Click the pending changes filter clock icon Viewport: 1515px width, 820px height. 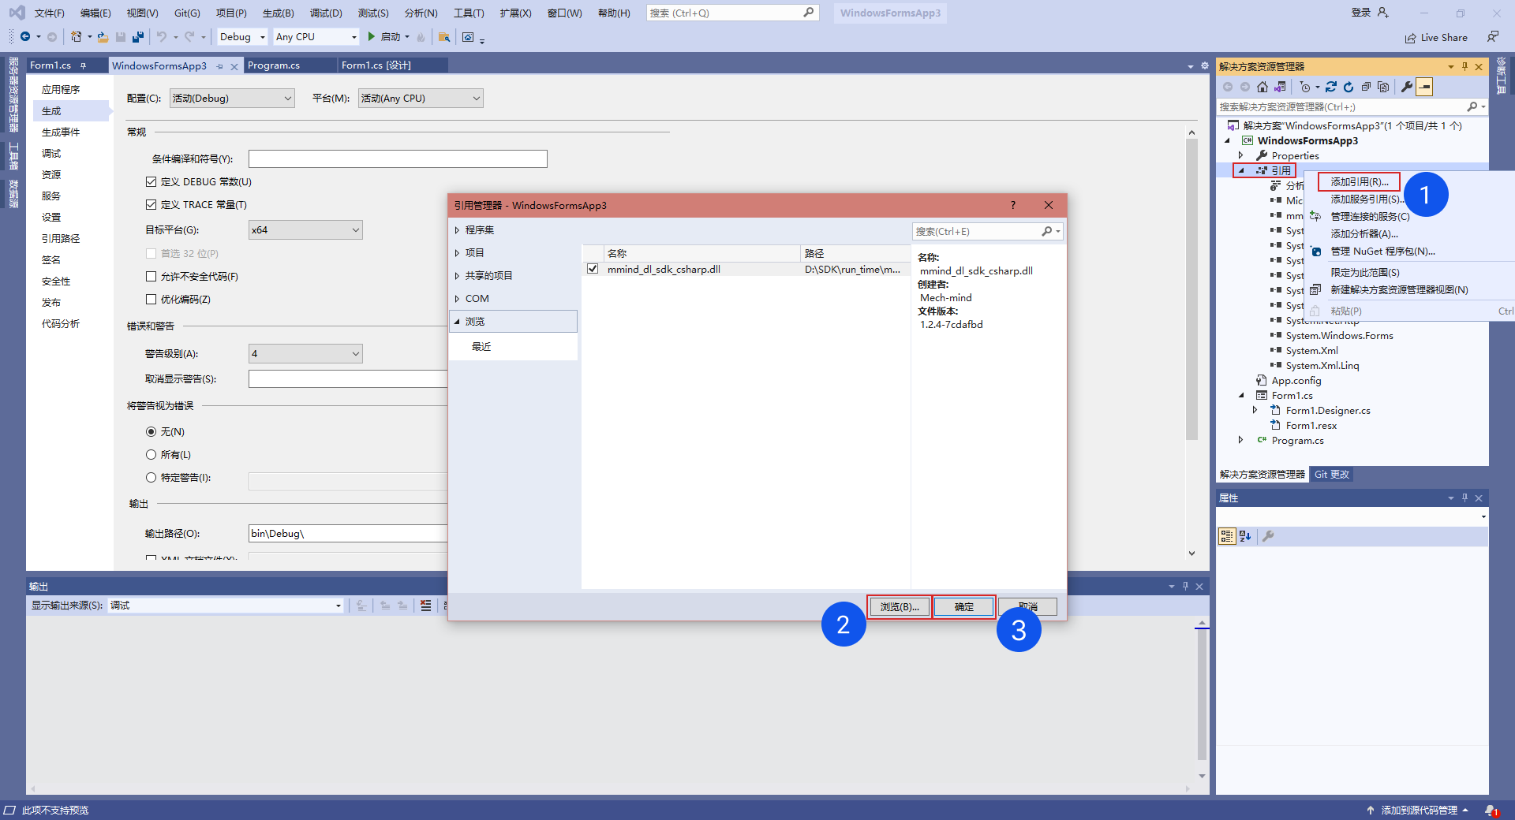(x=1305, y=87)
